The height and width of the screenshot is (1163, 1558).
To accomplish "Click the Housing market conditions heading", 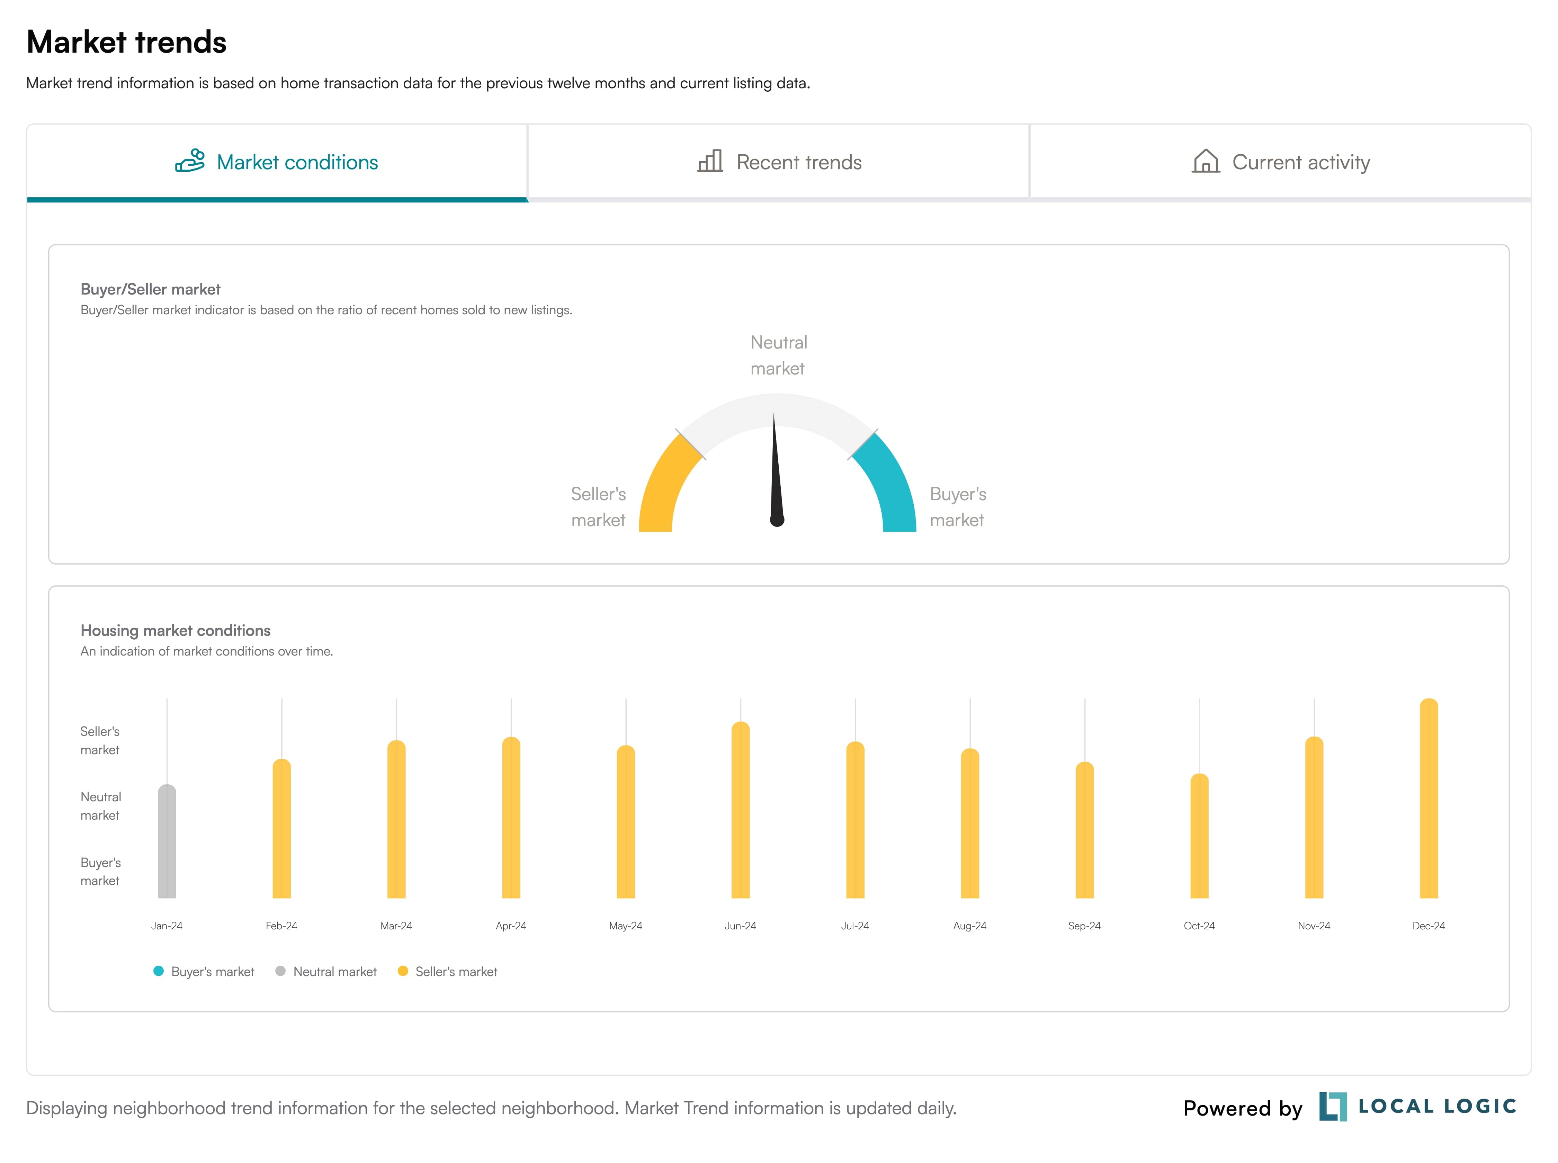I will 175,631.
